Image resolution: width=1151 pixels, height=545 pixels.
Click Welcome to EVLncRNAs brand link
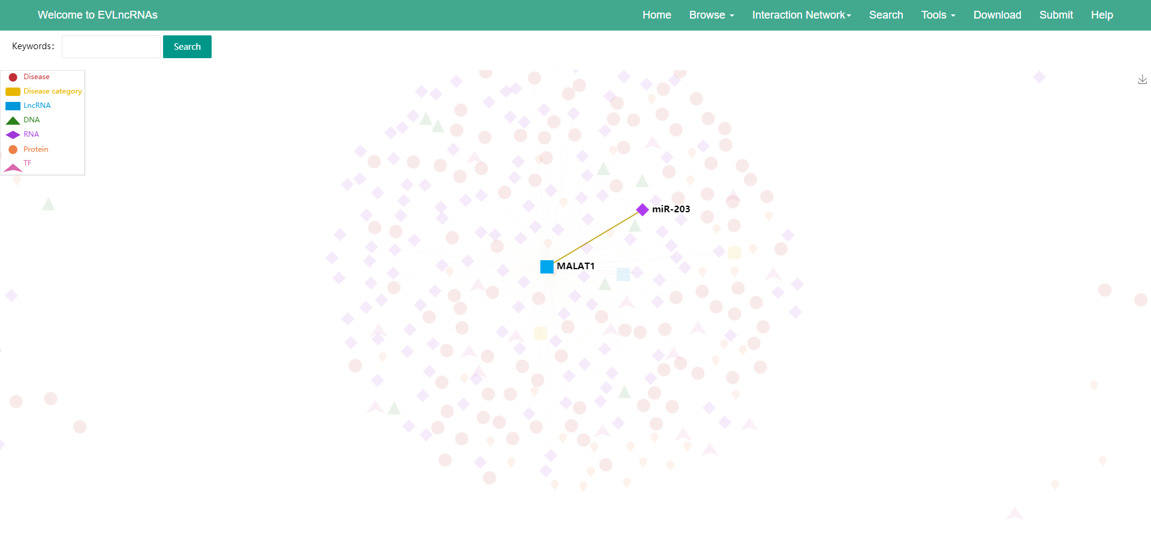pos(98,15)
